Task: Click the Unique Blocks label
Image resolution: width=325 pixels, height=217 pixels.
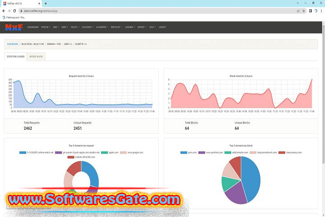Action: pos(242,123)
